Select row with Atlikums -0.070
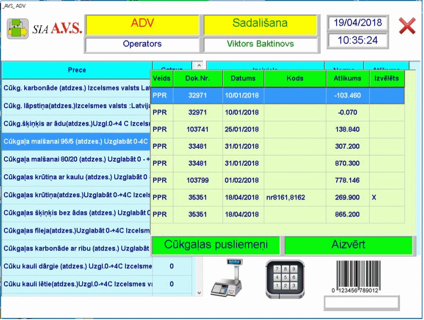The image size is (424, 320). (277, 113)
